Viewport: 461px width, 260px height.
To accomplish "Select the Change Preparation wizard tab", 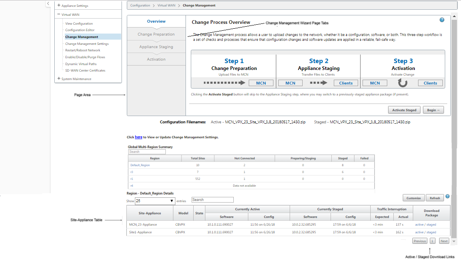I will pos(156,34).
